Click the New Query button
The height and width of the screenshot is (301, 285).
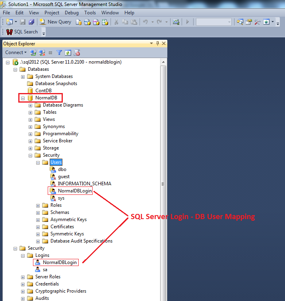[56, 22]
